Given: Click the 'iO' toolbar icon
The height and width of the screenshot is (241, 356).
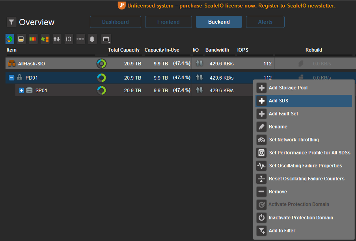Looking at the screenshot, I should [69, 39].
